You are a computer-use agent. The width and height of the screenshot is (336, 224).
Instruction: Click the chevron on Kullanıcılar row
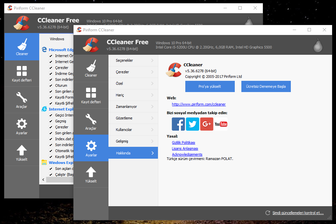152,130
